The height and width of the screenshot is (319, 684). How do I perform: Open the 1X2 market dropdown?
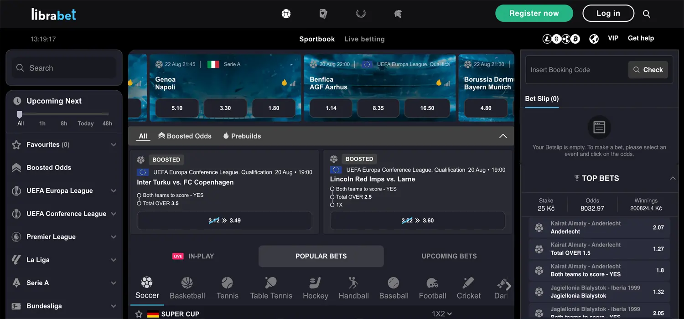pos(442,314)
